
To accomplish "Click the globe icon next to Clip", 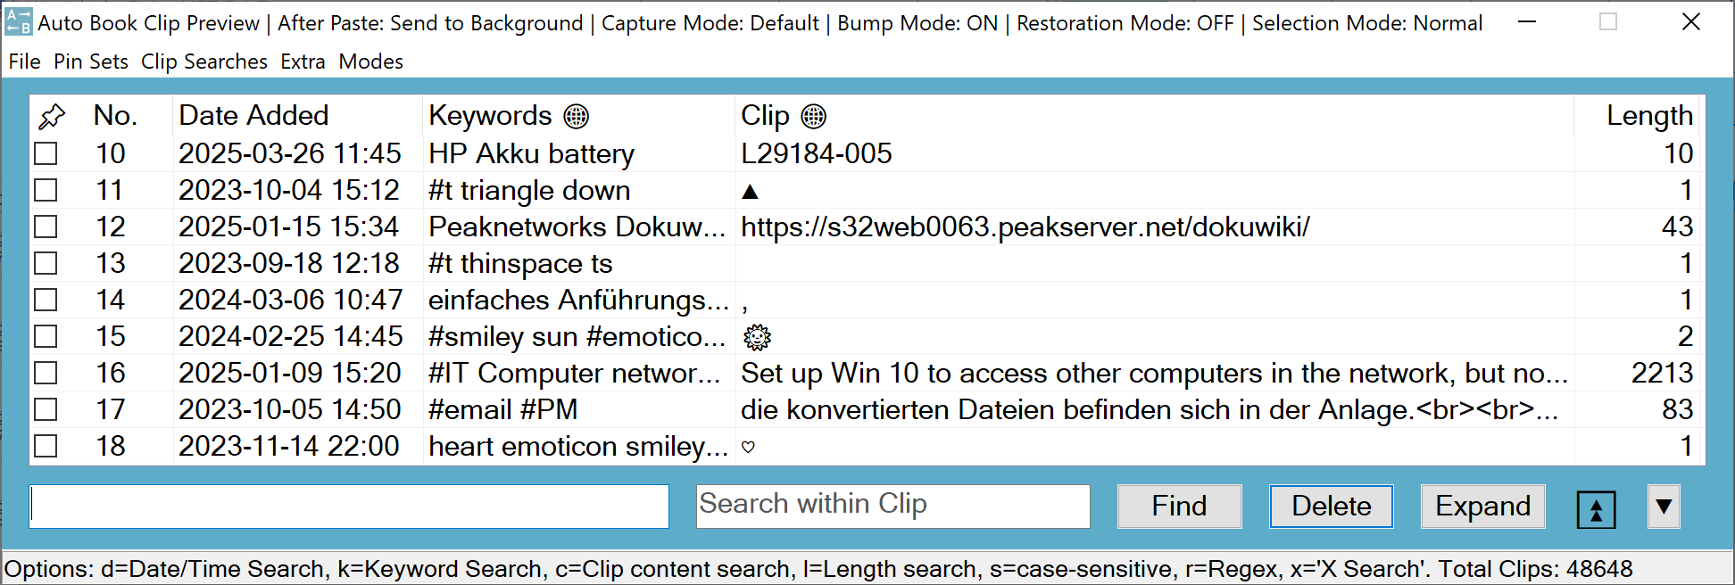I will [813, 116].
